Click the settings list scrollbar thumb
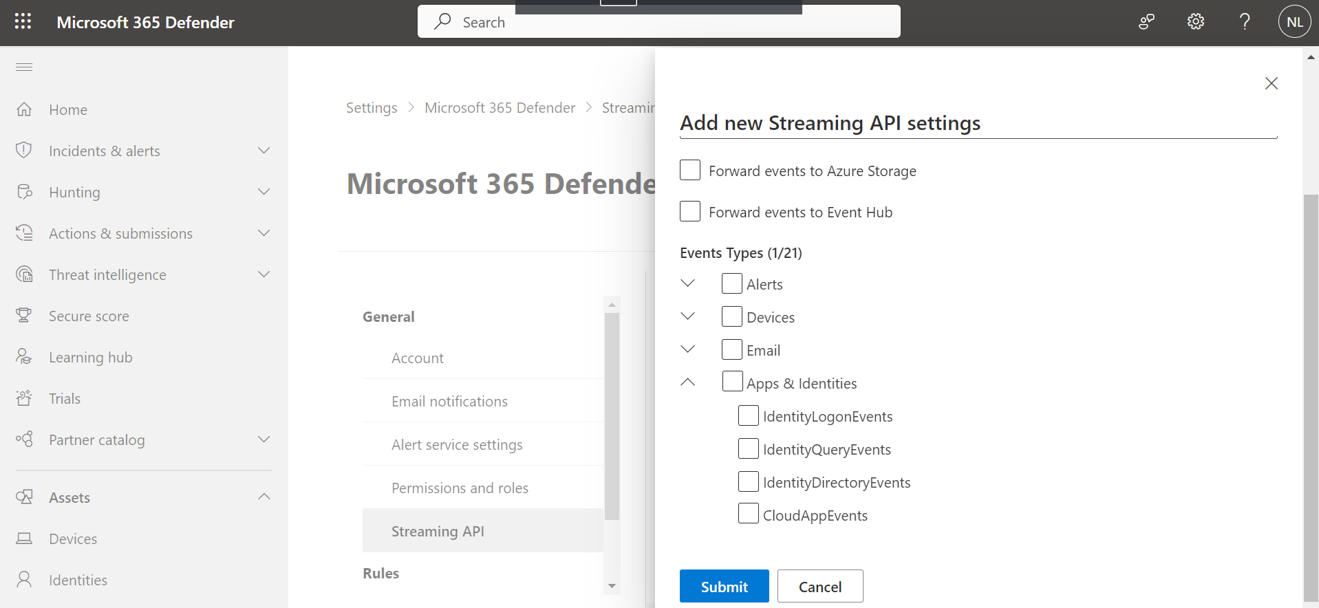1319x608 pixels. click(612, 416)
